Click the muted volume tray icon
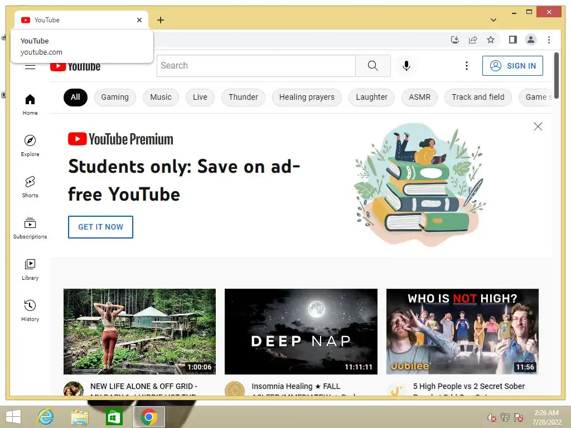571x428 pixels. pyautogui.click(x=492, y=417)
